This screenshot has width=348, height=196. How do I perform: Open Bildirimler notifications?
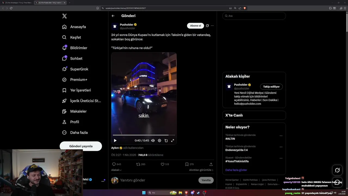[75, 48]
